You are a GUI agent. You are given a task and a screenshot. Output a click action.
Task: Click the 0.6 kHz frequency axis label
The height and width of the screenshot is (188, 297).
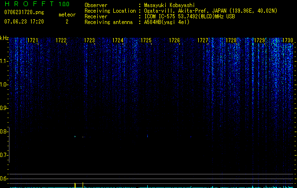4,179
